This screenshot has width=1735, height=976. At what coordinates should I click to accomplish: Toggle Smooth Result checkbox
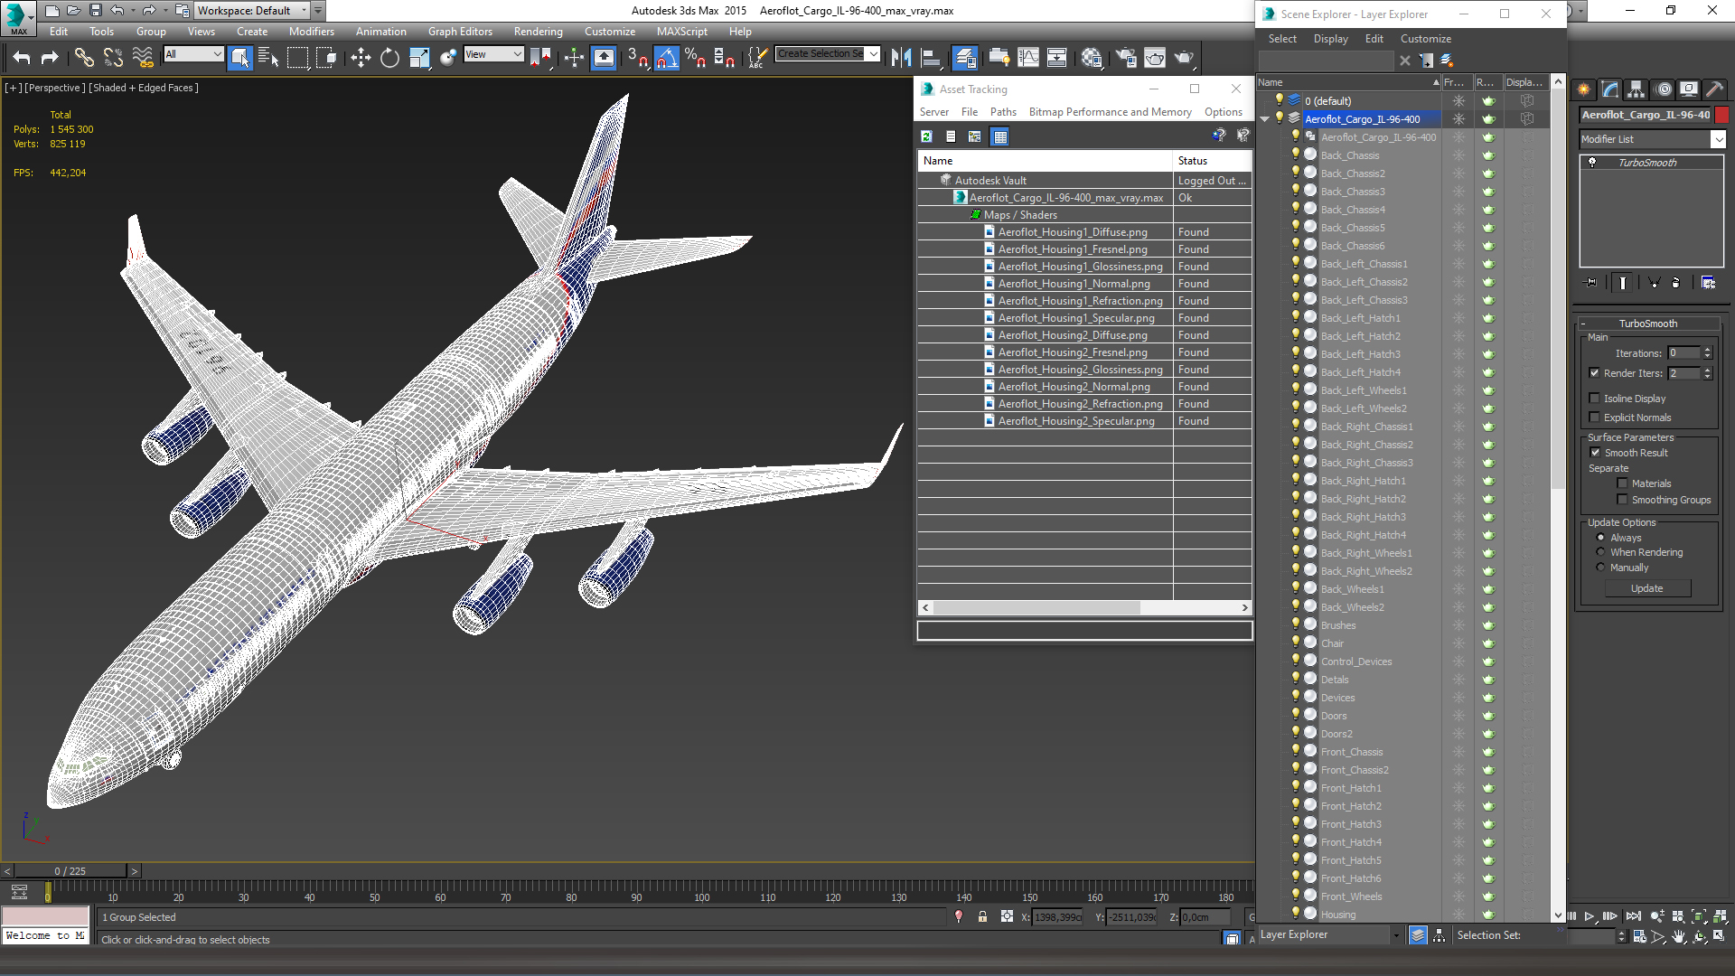click(1595, 453)
